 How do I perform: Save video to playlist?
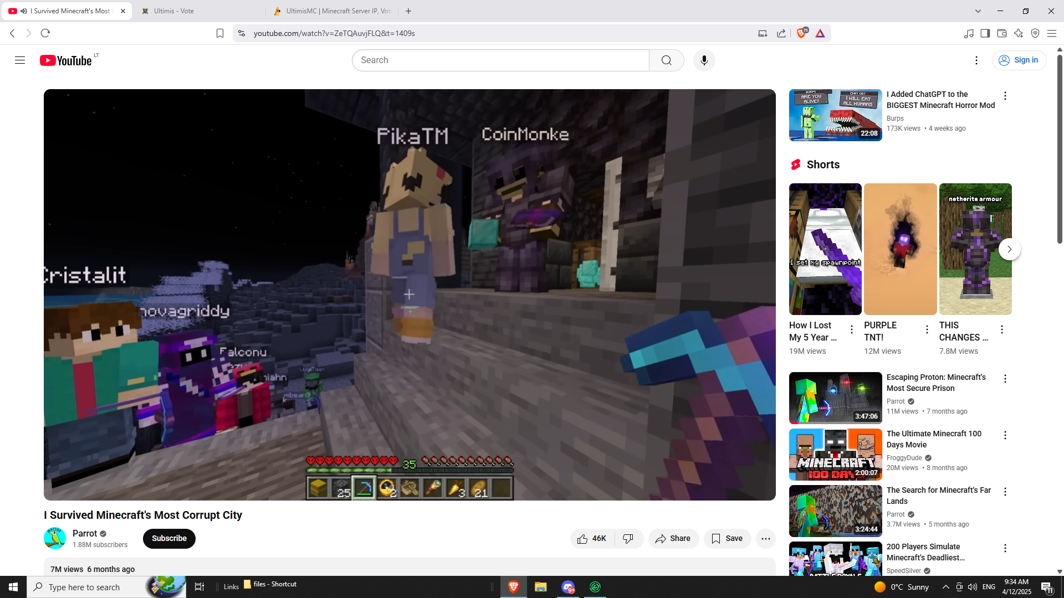[727, 539]
